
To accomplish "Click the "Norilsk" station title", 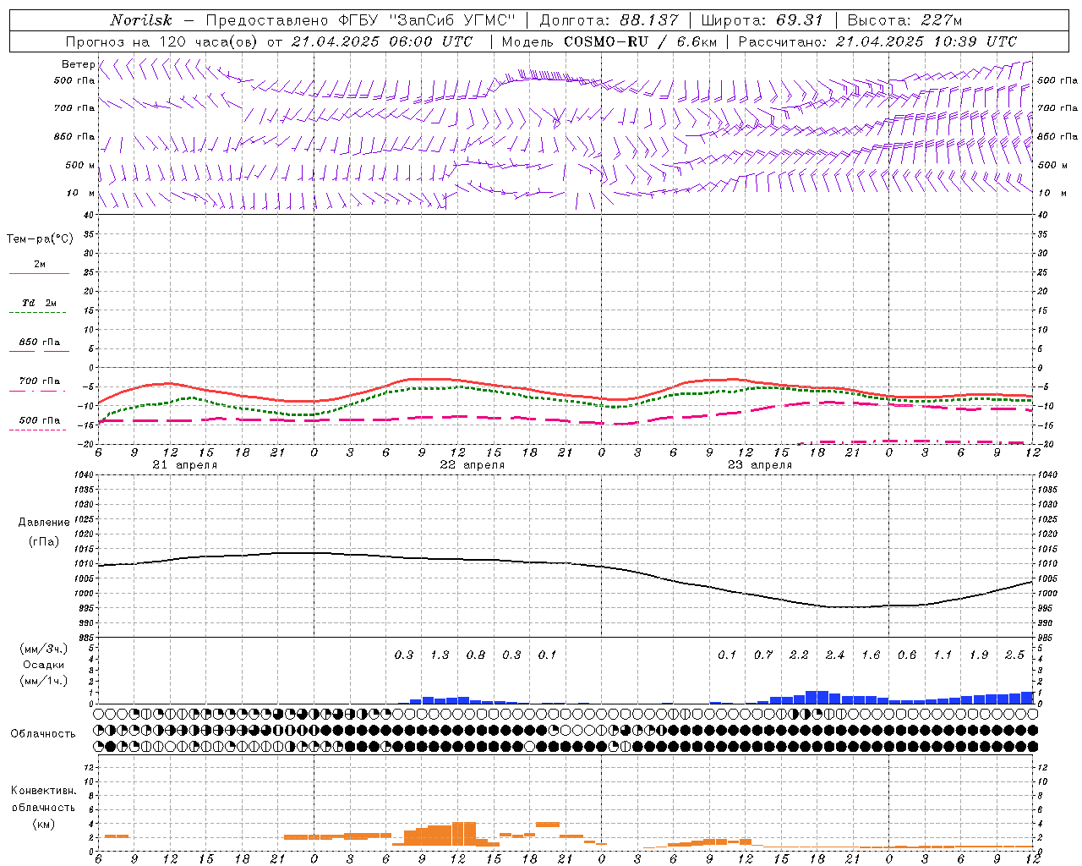I will click(x=141, y=20).
